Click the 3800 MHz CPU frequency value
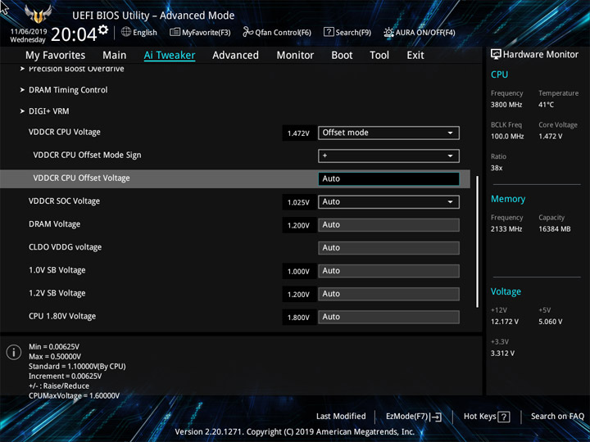The image size is (590, 442). (506, 105)
